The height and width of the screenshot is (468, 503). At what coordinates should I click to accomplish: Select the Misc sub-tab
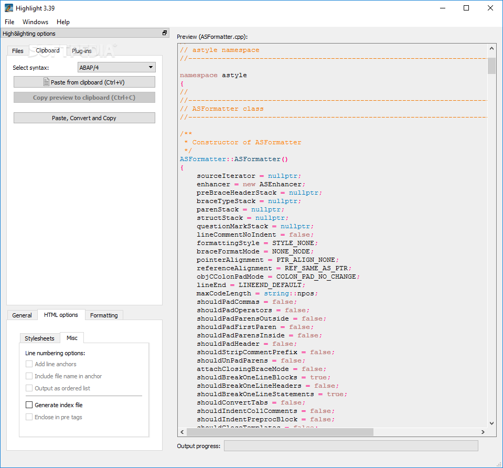click(x=72, y=338)
